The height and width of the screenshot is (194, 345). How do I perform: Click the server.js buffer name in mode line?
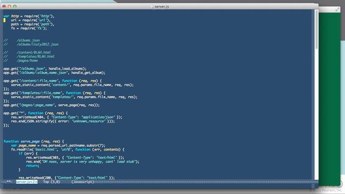(26, 182)
